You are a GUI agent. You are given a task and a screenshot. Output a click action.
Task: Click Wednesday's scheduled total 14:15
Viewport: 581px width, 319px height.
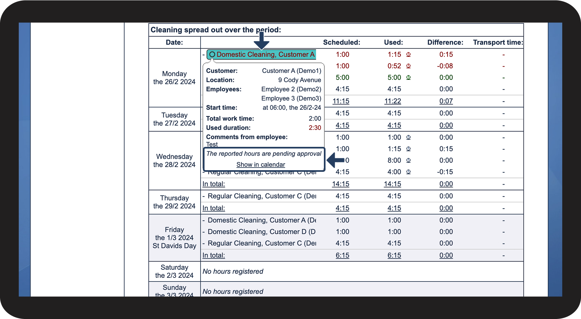coord(341,184)
